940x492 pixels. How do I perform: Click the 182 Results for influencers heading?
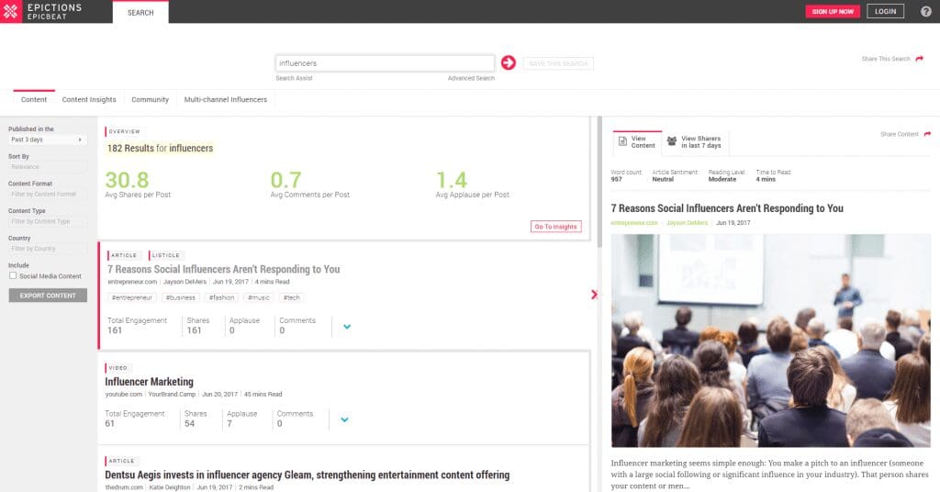(x=160, y=148)
